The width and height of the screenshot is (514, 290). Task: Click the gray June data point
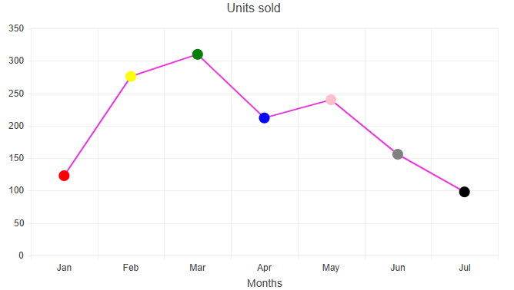tap(398, 154)
